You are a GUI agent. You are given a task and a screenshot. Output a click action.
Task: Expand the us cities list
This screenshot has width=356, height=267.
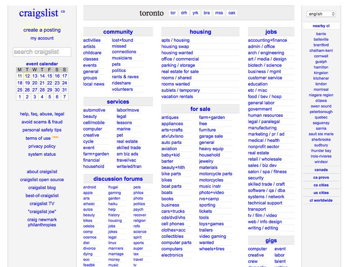321,193
